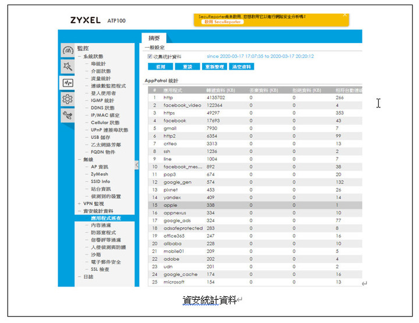This screenshot has width=419, height=323.
Task: Collapse the 系統狀態 tree section
Action: (79, 56)
